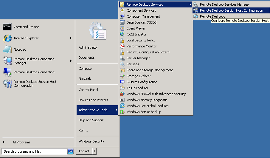This screenshot has height=158, width=270.
Task: Click the Event Viewer icon
Action: [122, 28]
